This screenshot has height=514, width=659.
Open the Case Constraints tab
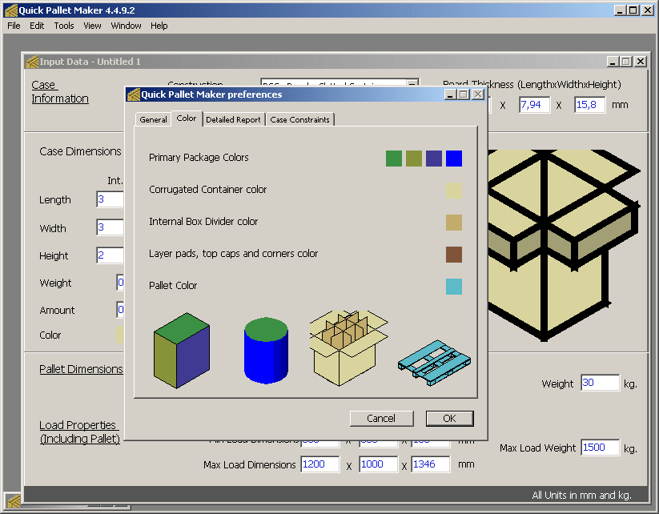point(299,120)
